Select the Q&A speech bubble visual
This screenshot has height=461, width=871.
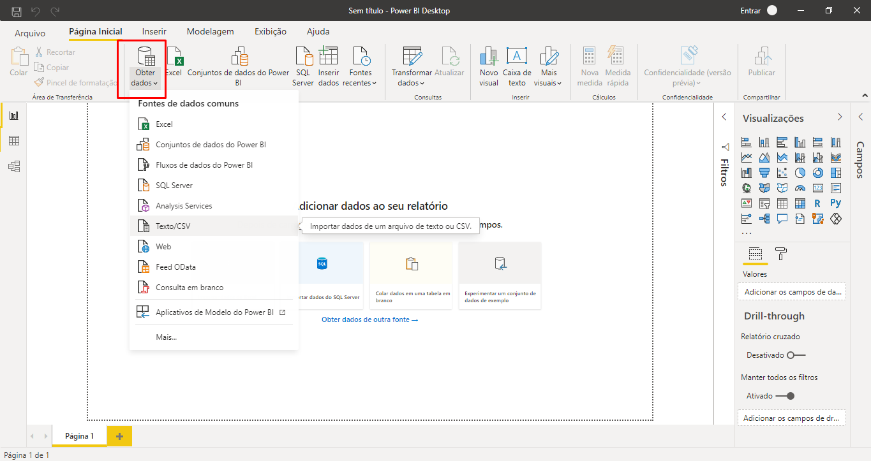[x=782, y=219]
